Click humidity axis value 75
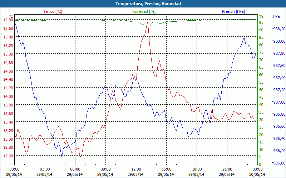Image resolution: width=286 pixels, height=178 pixels. point(261,52)
